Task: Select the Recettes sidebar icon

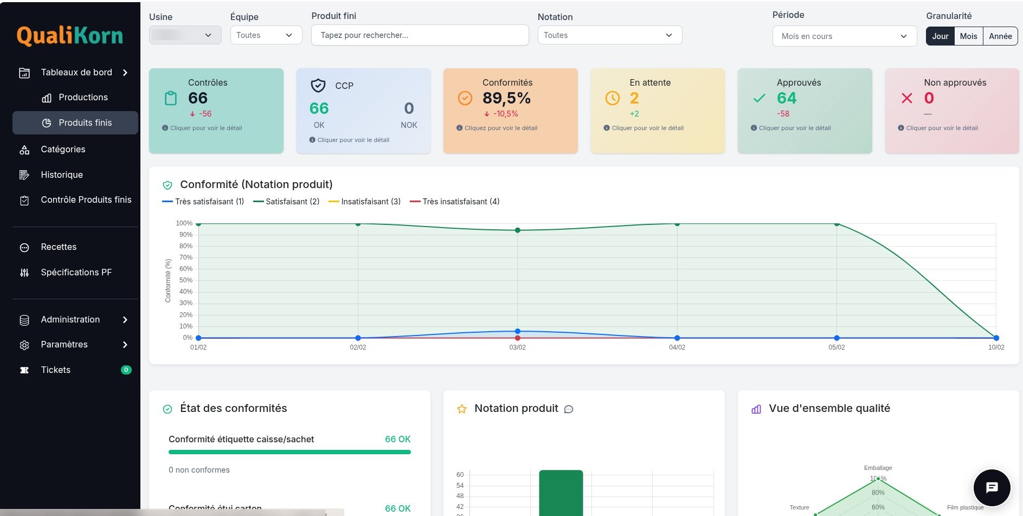Action: click(24, 247)
